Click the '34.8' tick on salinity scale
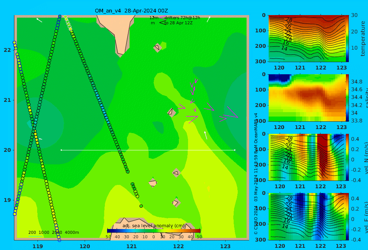The image size is (368, 250). (x=357, y=82)
